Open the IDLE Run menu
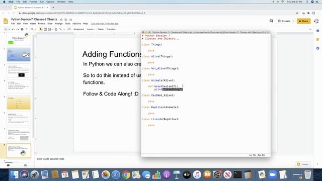Viewport: 322px width, 181px height. [41, 2]
